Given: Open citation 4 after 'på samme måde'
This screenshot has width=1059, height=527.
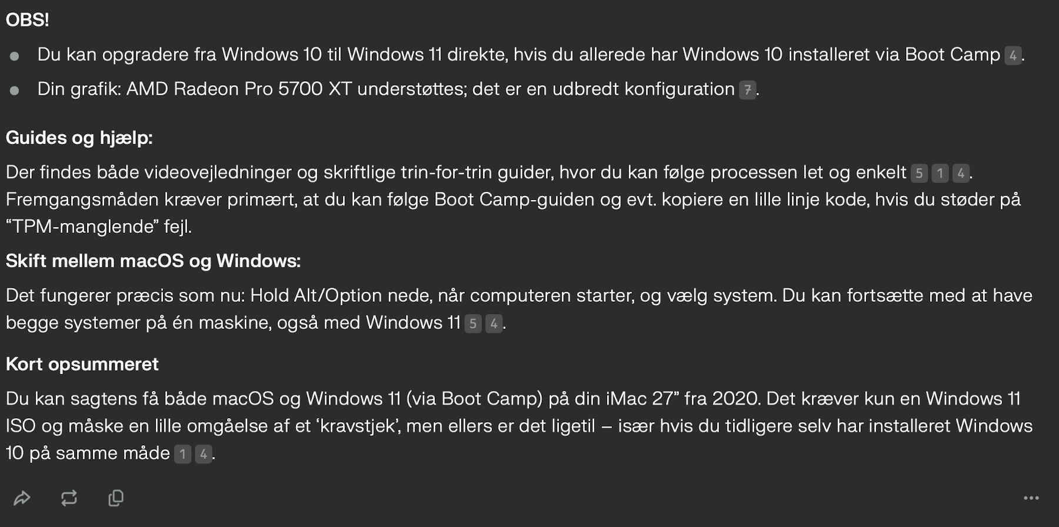Looking at the screenshot, I should pyautogui.click(x=204, y=455).
